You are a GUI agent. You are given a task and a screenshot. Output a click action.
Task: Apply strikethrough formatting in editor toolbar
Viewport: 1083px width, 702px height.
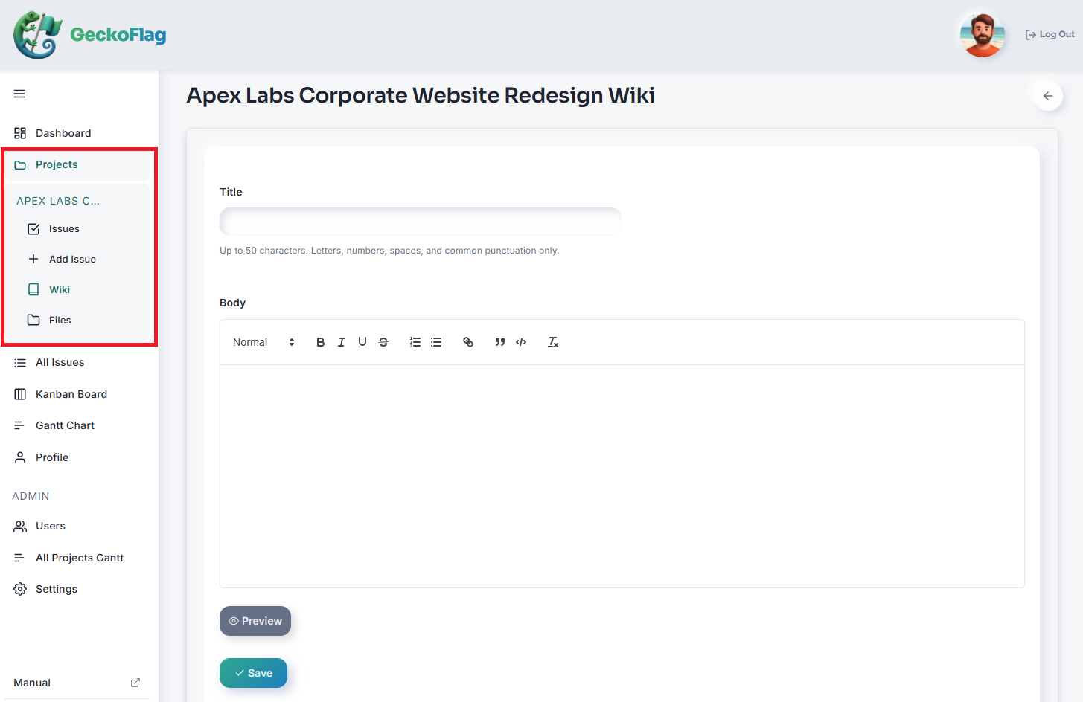click(x=383, y=342)
